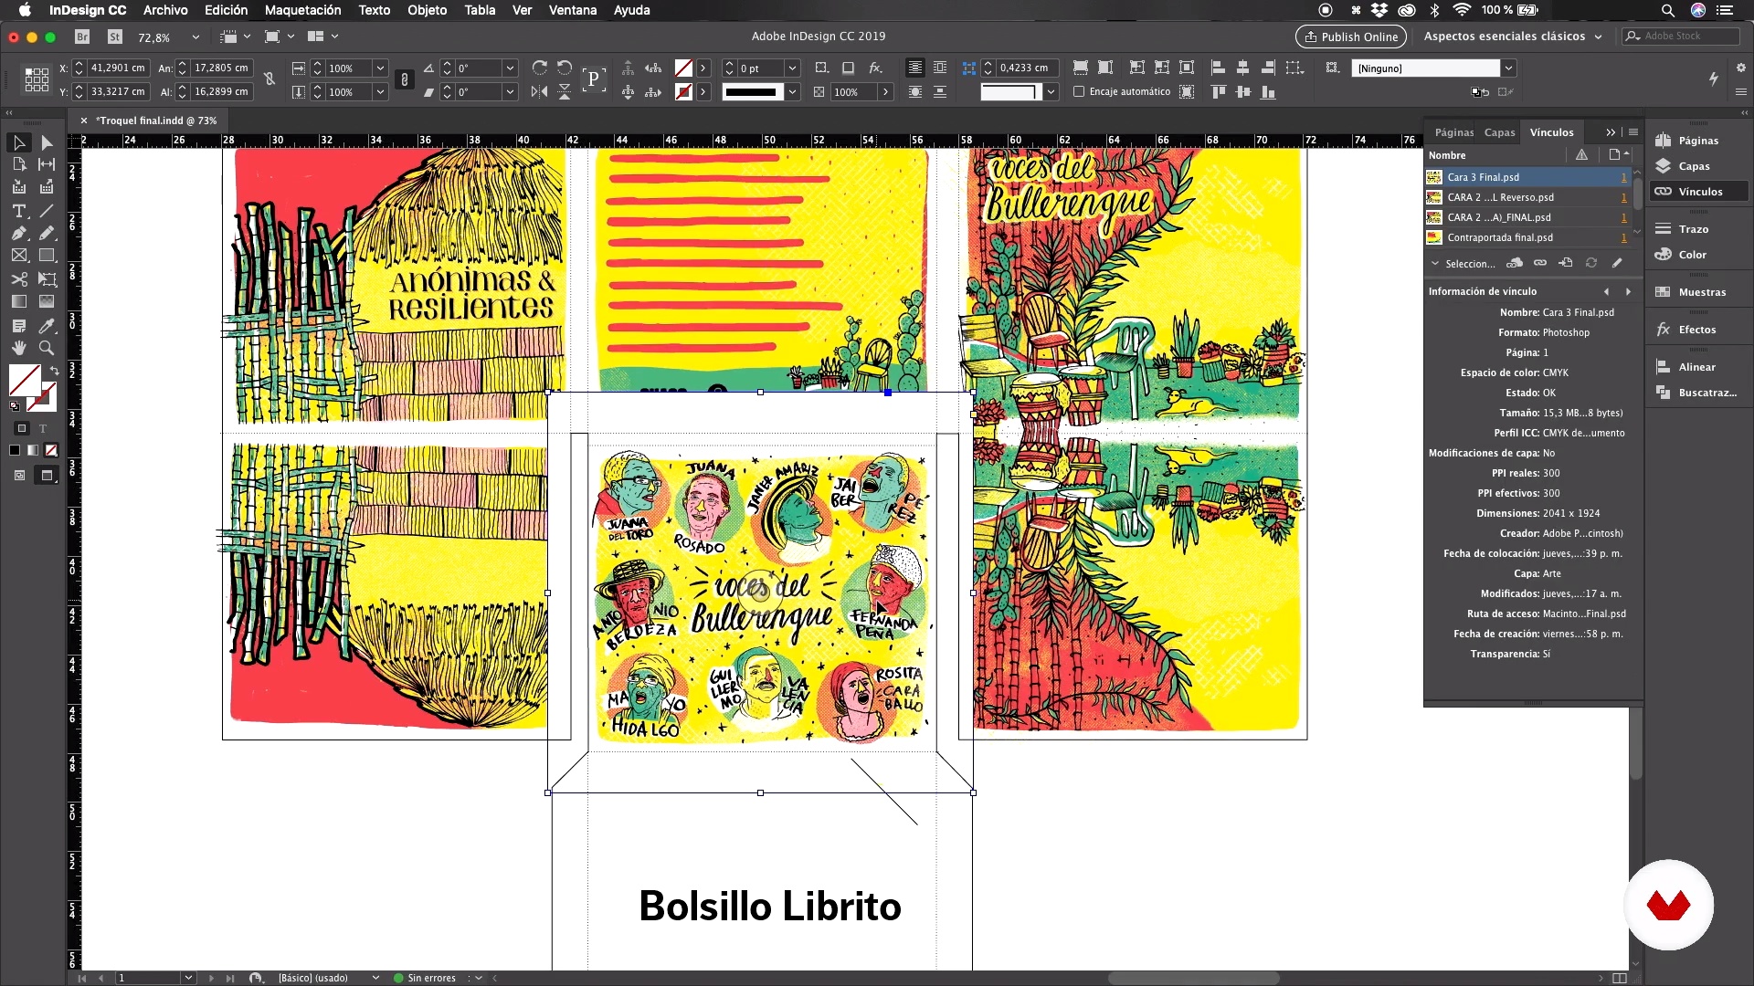The image size is (1754, 986).
Task: Open the [Ninguno] object style dropdown
Action: [x=1508, y=68]
